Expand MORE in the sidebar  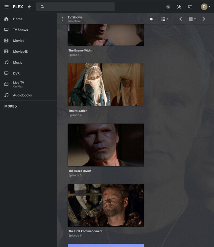tap(11, 106)
